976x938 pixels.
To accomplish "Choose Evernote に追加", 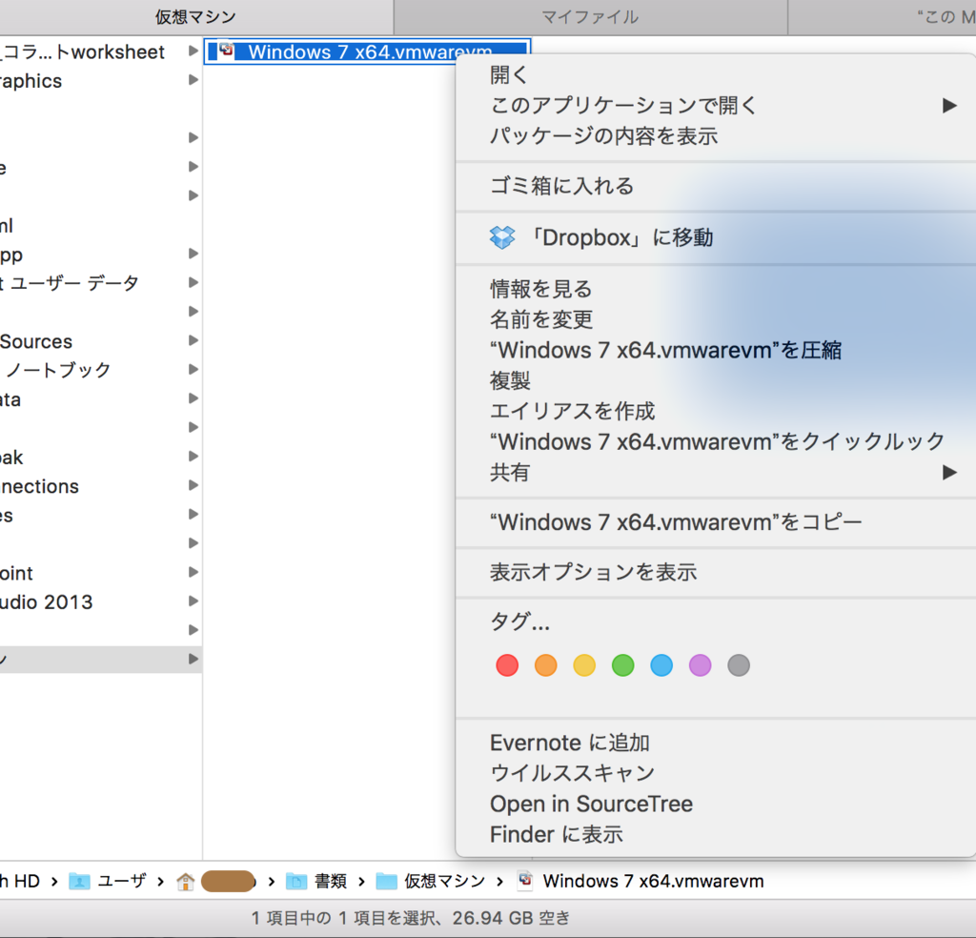I will click(716, 743).
